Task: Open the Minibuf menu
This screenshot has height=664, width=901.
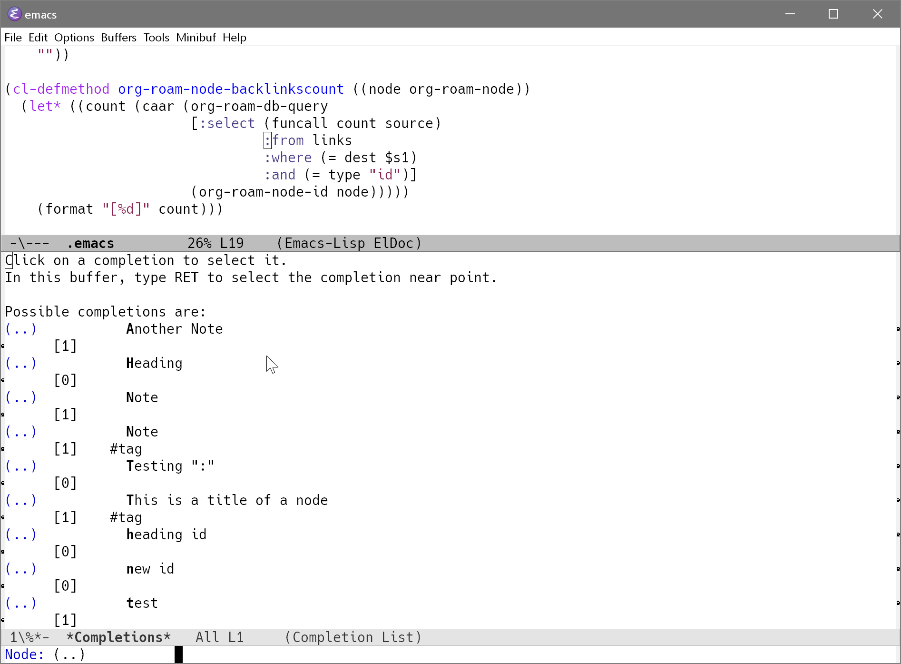Action: [196, 38]
